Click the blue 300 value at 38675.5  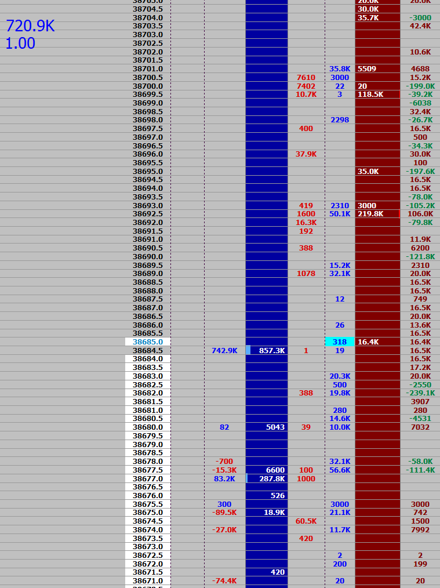224,504
